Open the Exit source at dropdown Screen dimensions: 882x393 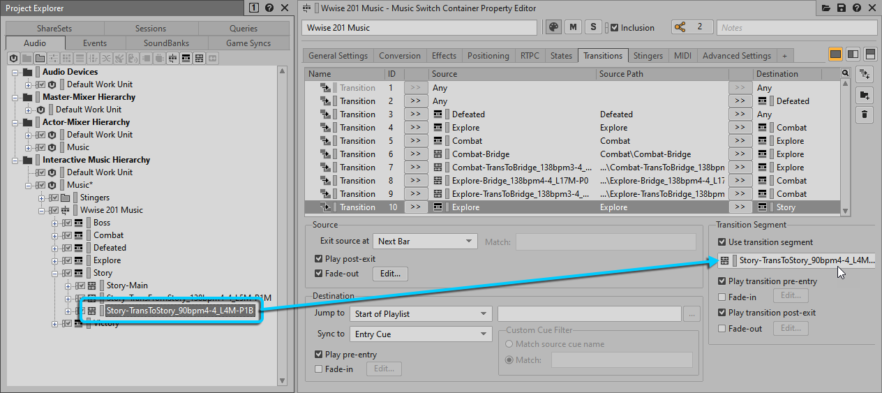pos(425,241)
